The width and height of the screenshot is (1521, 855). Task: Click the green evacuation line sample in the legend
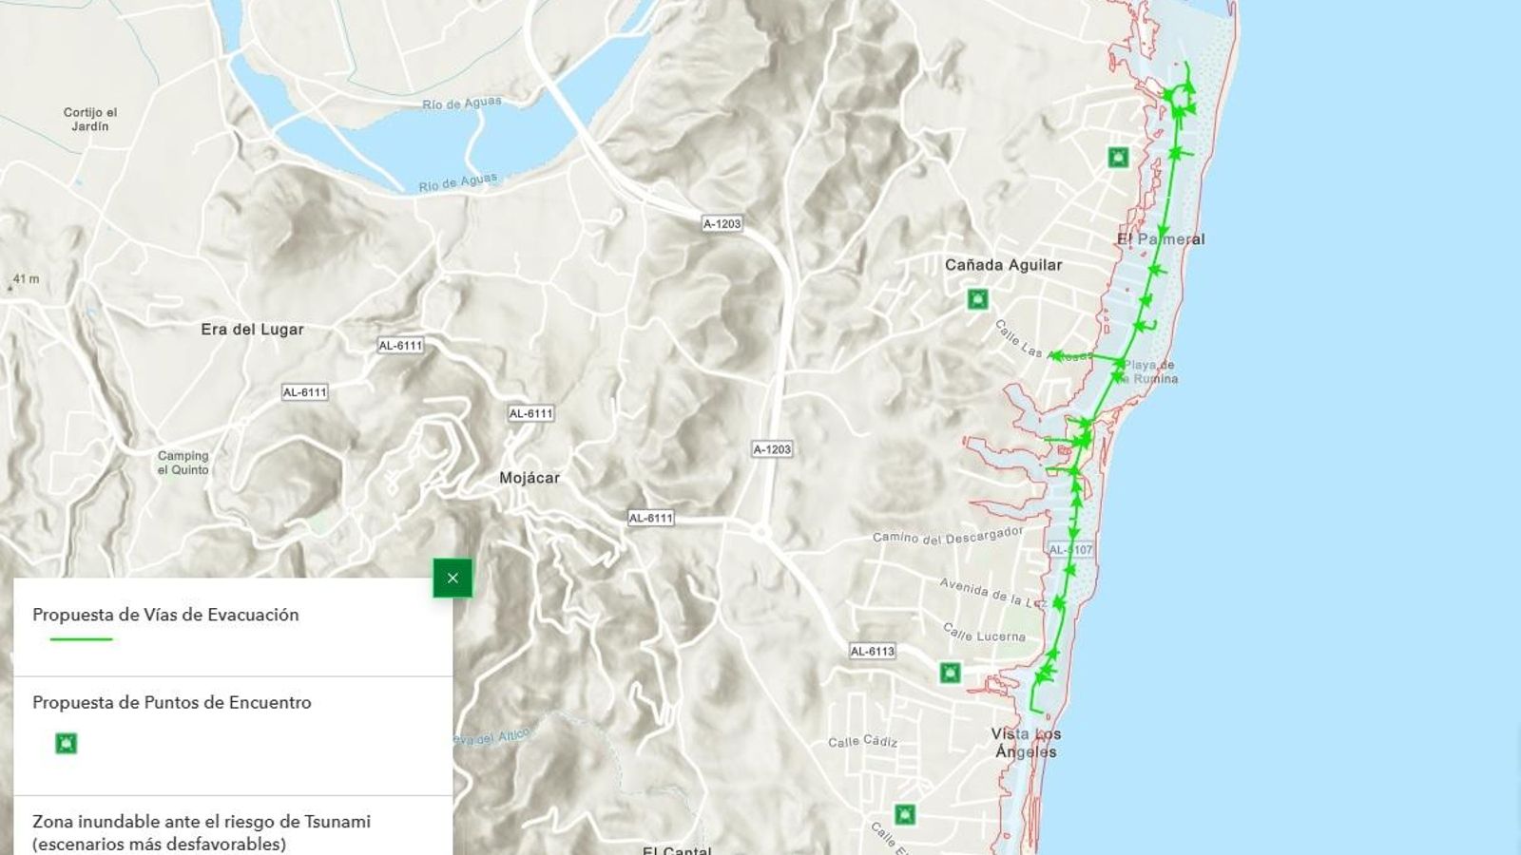click(81, 639)
